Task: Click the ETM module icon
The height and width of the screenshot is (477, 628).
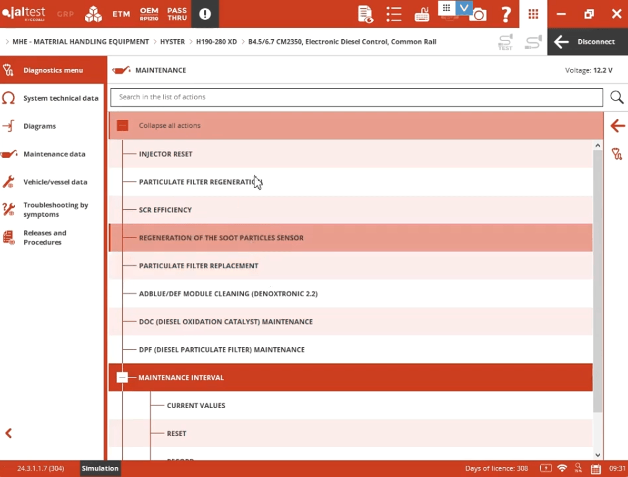Action: [121, 14]
